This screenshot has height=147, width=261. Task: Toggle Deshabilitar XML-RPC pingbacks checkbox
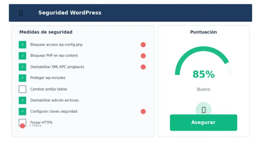[22, 67]
